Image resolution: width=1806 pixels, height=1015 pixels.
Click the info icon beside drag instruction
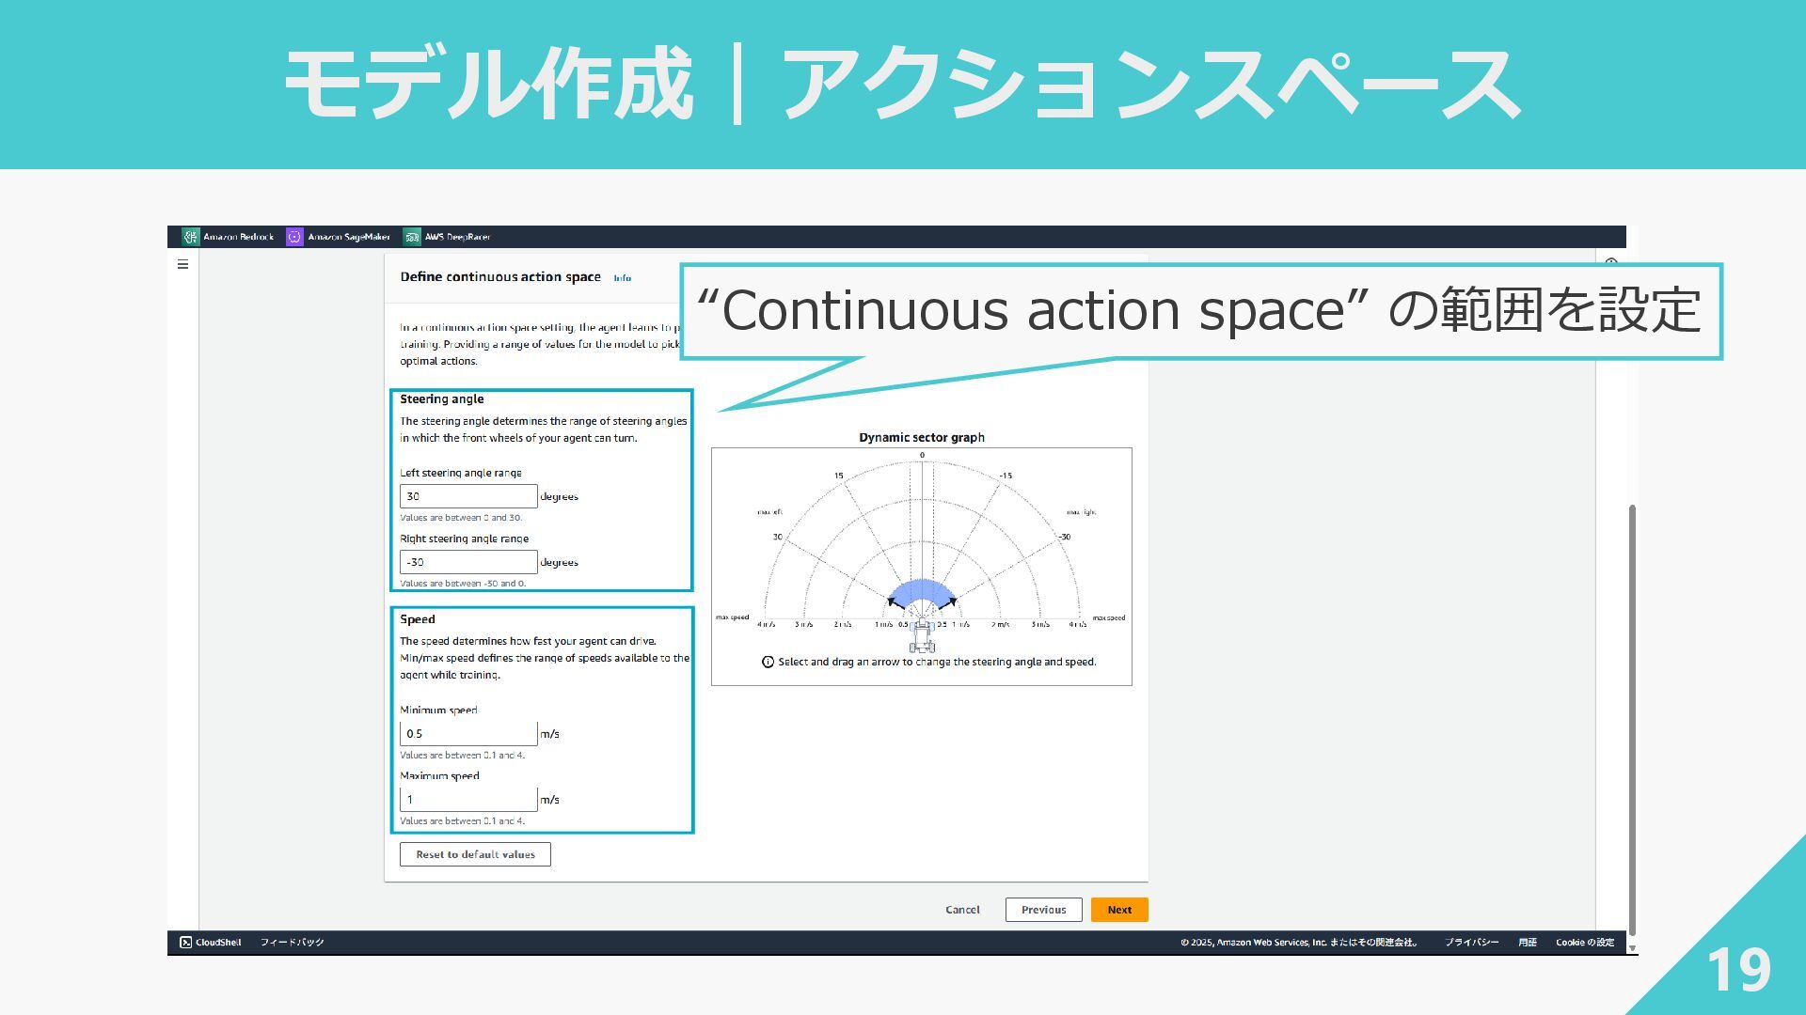[768, 663]
